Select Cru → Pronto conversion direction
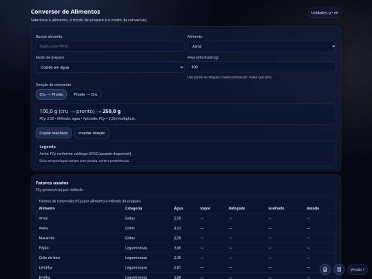Viewport: 372px width, 279px height. (51, 94)
